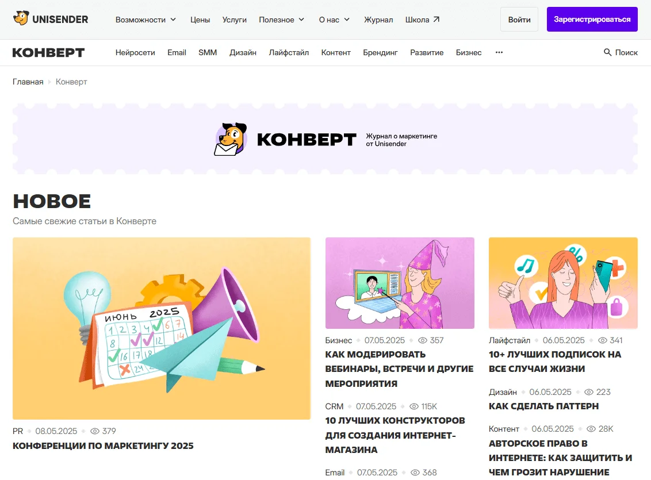Click the КОНВЕРТ logo in the sub-navigation
The width and height of the screenshot is (651, 480).
coord(48,53)
